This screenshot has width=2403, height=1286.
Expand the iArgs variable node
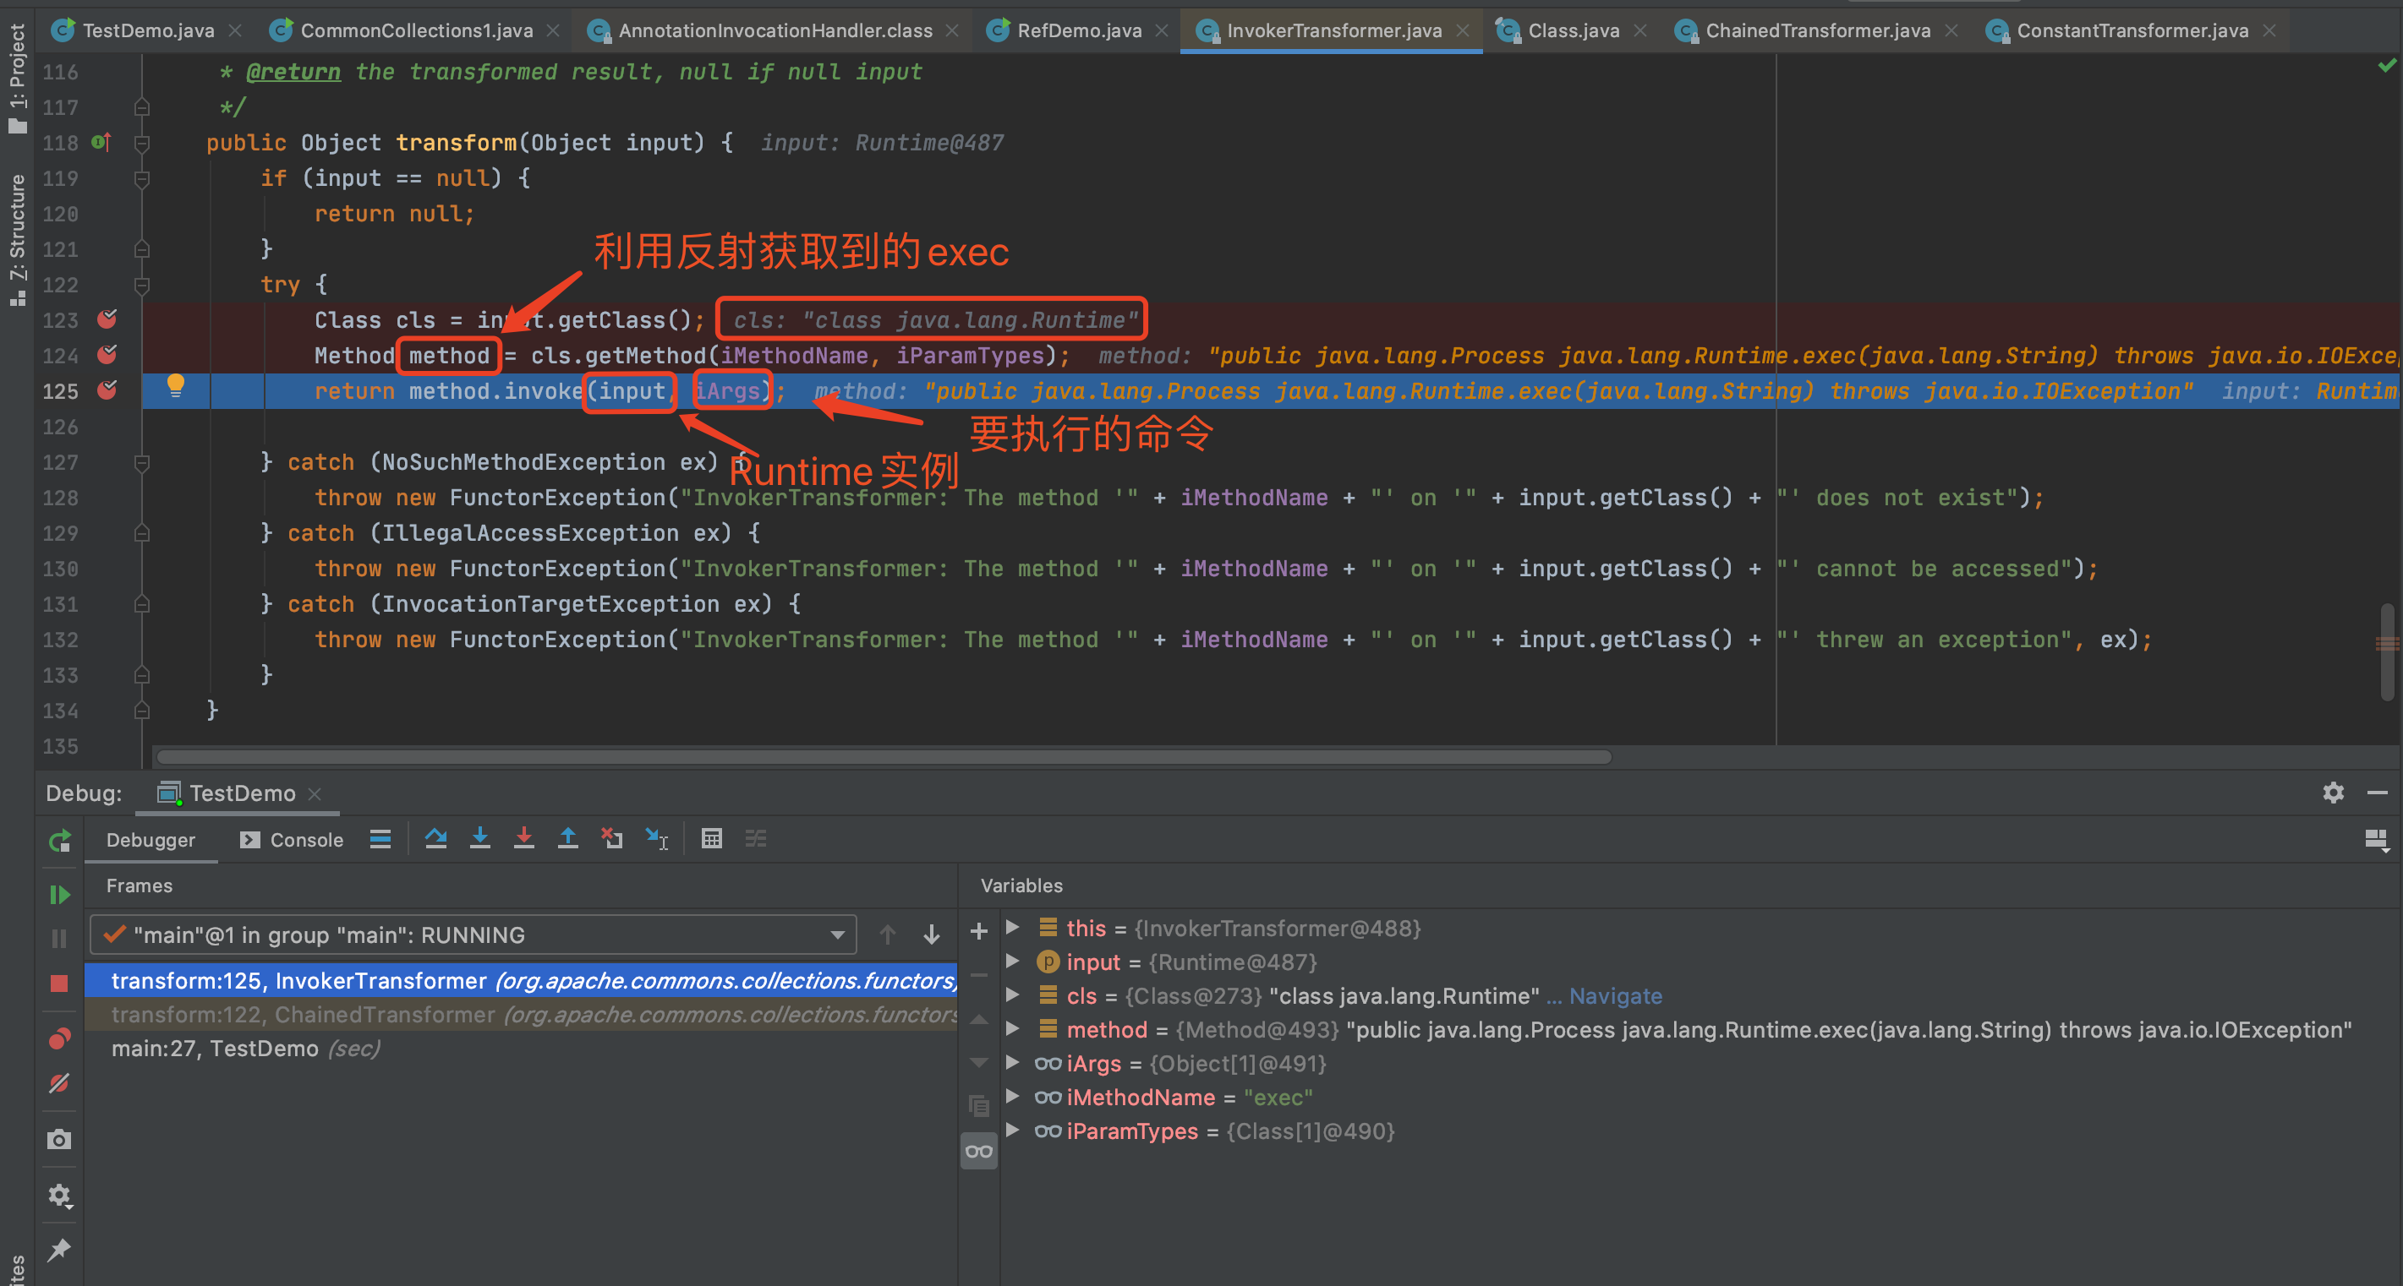point(1012,1062)
